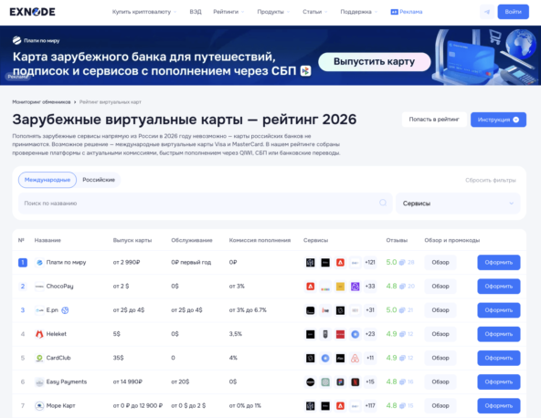This screenshot has height=418, width=541.
Task: Open the Мониторинг обменников breadcrumb
Action: pos(41,102)
